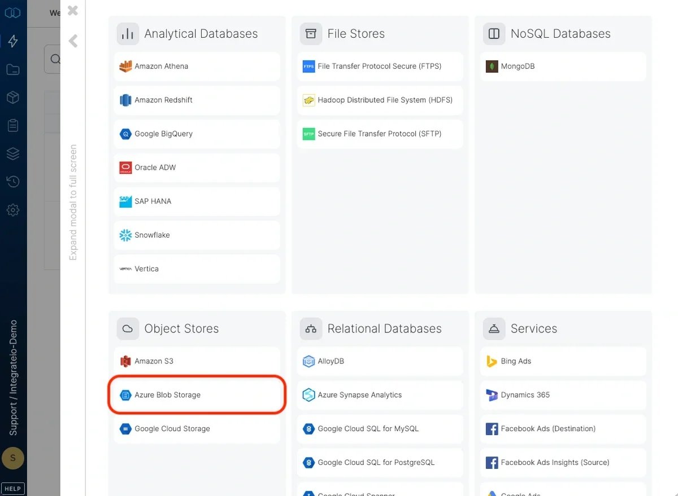Click the Services bell tray icon
The width and height of the screenshot is (678, 496).
pos(494,329)
